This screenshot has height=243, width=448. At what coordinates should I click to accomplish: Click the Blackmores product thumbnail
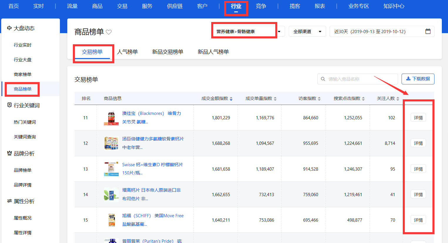click(111, 118)
